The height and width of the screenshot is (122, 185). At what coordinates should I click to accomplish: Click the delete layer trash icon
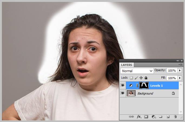click(175, 117)
